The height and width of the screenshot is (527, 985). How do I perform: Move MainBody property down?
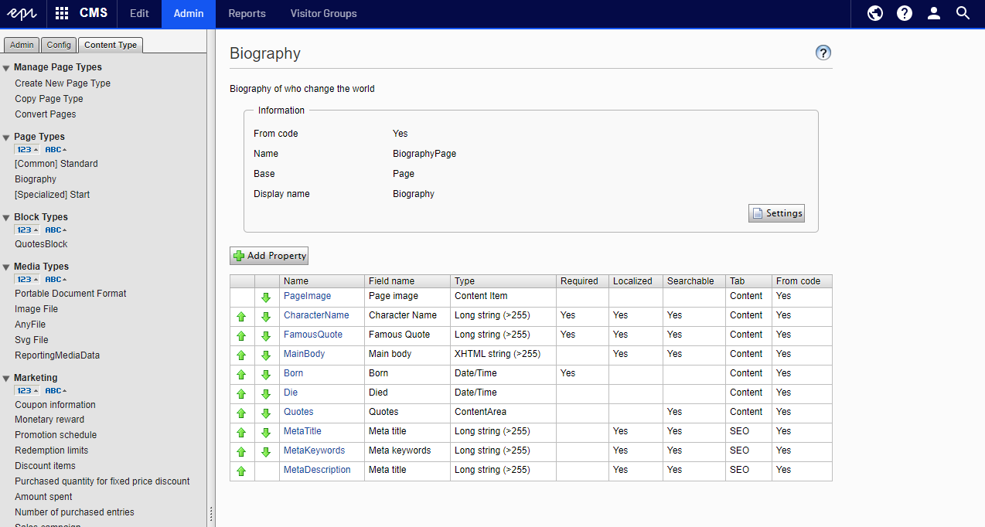click(266, 355)
